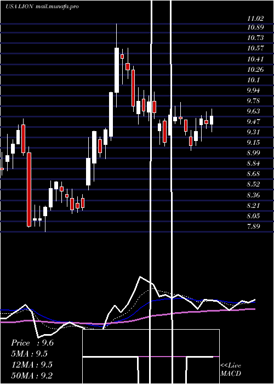Click the 9.31 price axis label
The height and width of the screenshot is (384, 274).
253,132
